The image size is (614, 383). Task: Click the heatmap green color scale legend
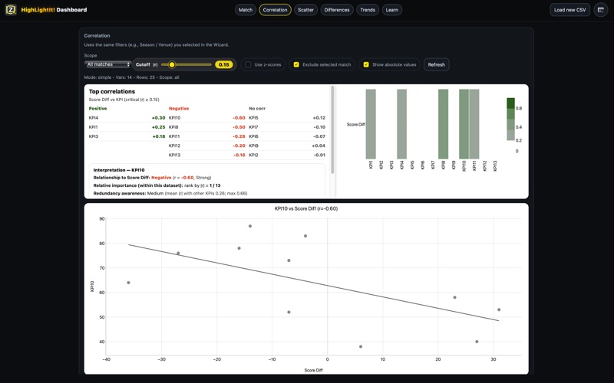coord(510,119)
